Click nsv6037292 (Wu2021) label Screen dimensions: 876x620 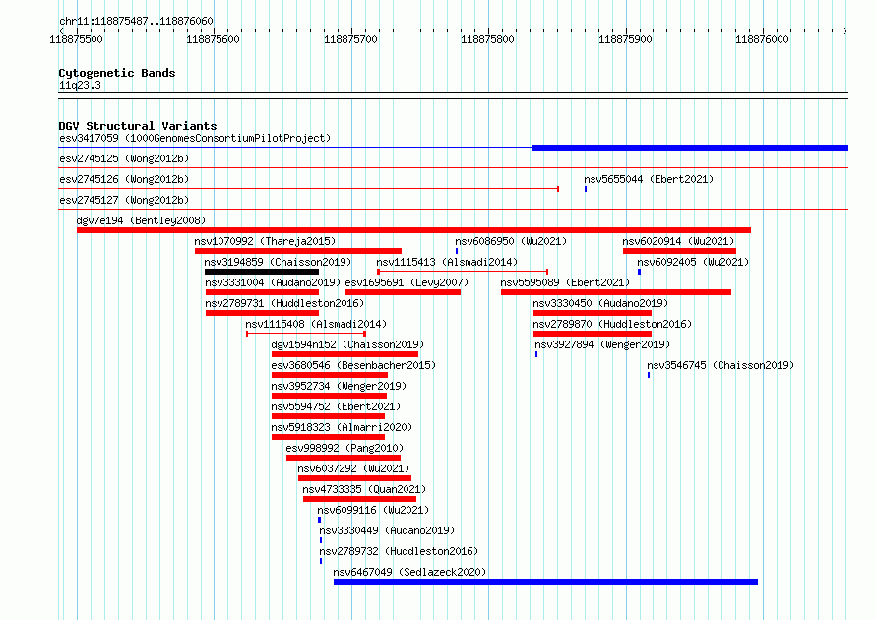pos(353,468)
